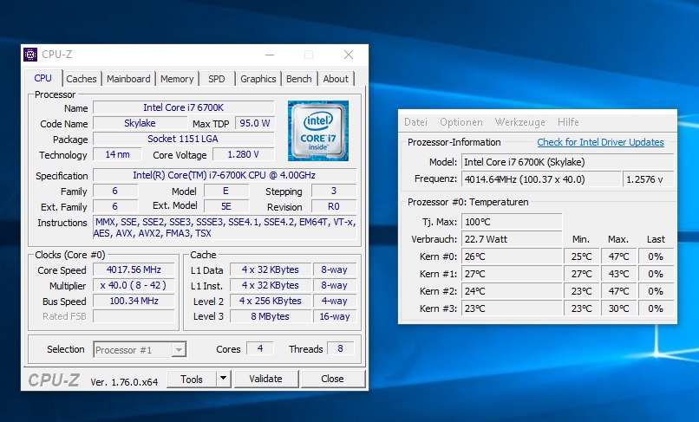The width and height of the screenshot is (699, 422).
Task: Click the Kern #3 max temperature 30°C
Action: point(618,308)
